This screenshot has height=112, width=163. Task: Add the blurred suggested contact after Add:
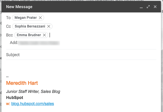point(39,43)
